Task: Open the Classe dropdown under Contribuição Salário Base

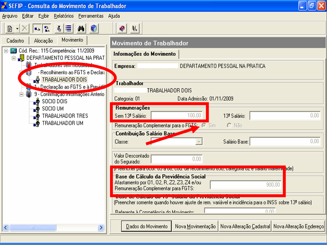Action: click(199, 142)
